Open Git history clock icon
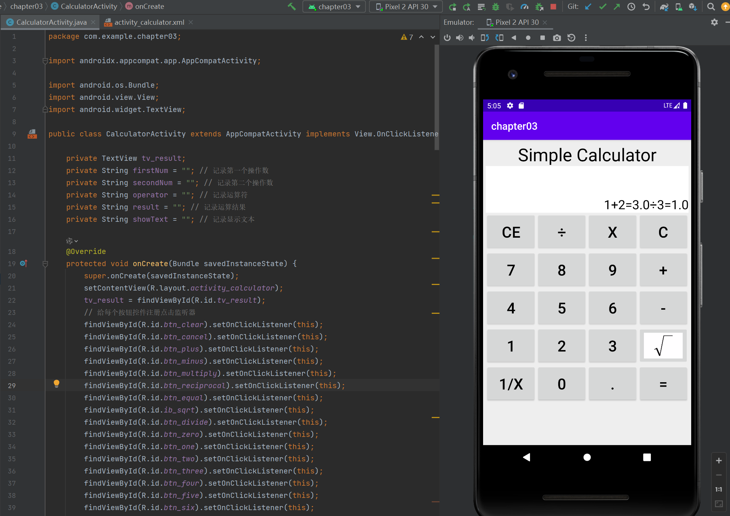 coord(631,7)
